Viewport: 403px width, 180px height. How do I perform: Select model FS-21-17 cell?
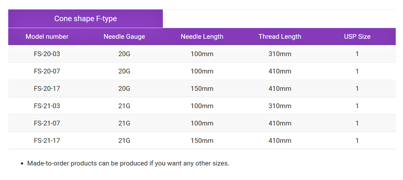pyautogui.click(x=47, y=140)
